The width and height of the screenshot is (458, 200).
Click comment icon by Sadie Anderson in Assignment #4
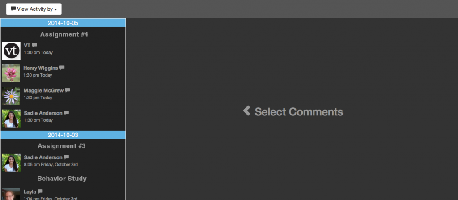66,113
